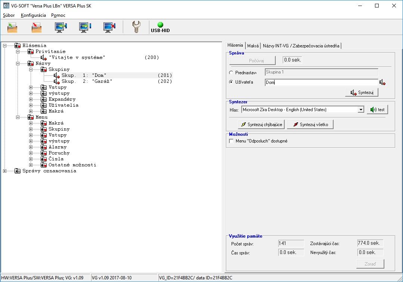
Task: Select the Užívateľa radio button
Action: 232,82
